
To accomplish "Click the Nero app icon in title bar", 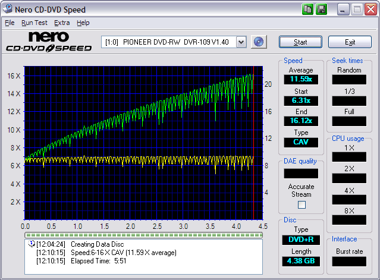I will coord(8,9).
